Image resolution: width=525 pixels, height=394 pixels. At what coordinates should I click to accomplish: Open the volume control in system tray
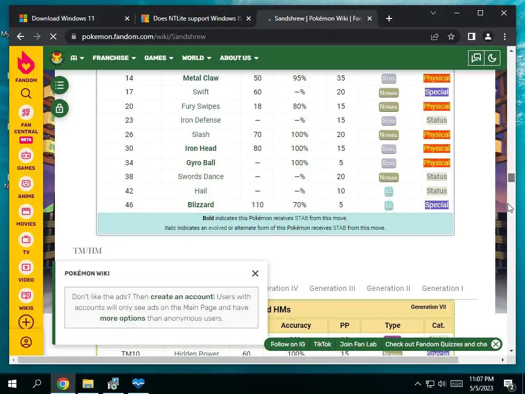click(442, 384)
